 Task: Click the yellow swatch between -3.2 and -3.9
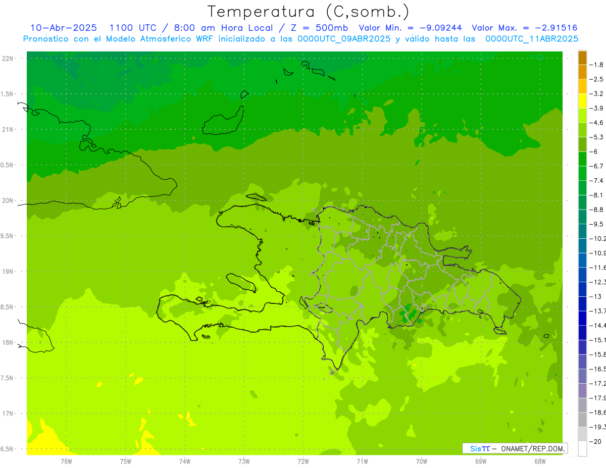pyautogui.click(x=582, y=101)
